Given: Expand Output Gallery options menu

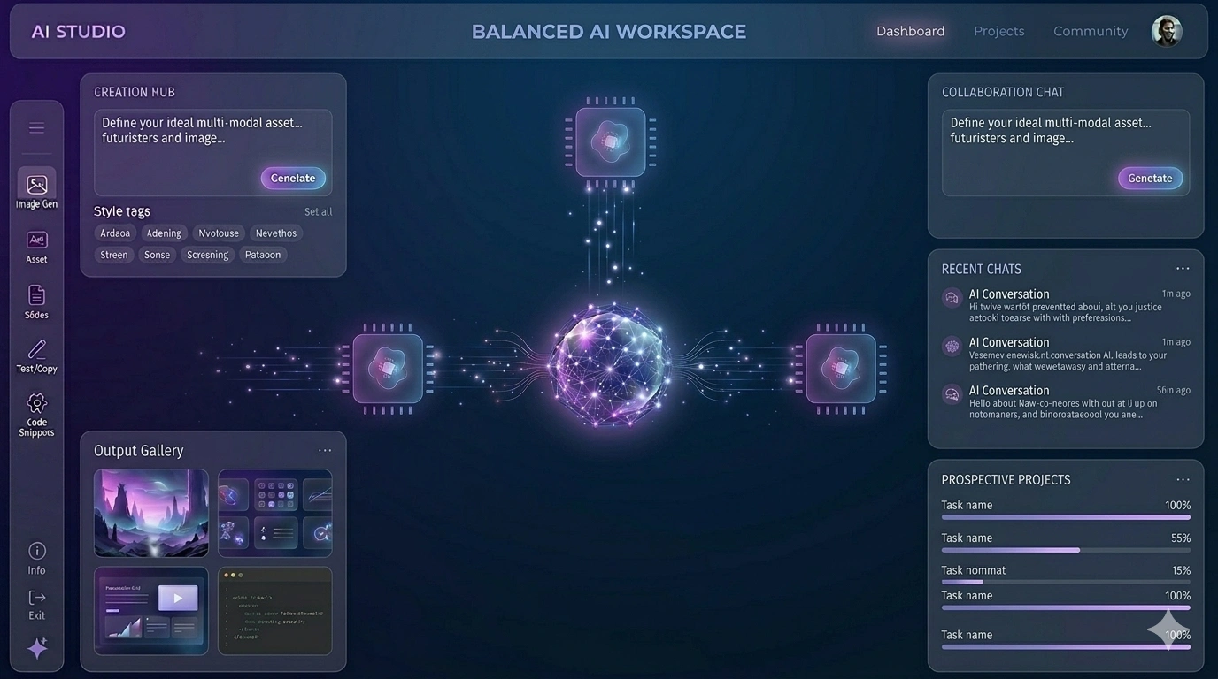Looking at the screenshot, I should [325, 451].
